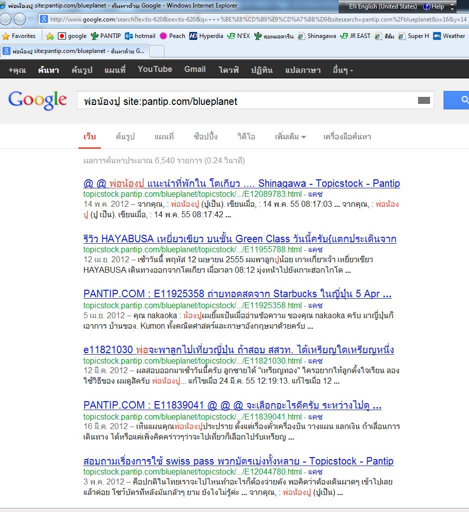
Task: Open the result about Shinagawa ที่พัก
Action: [242, 183]
